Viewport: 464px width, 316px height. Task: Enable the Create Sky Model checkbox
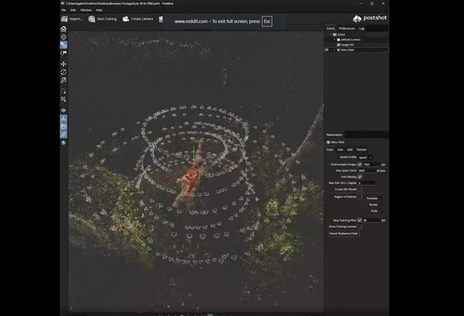tap(360, 189)
